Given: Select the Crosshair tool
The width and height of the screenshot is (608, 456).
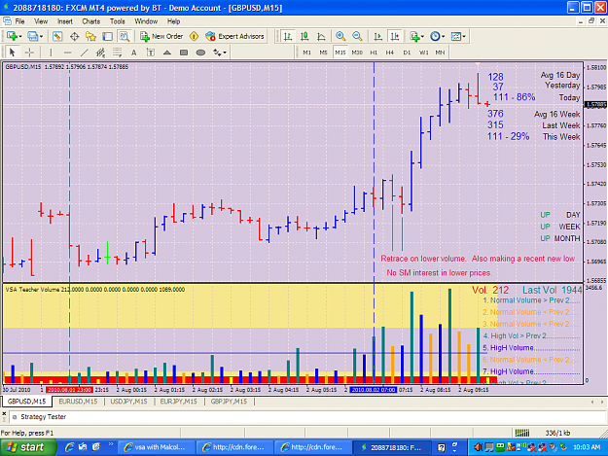Looking at the screenshot, I should [29, 53].
